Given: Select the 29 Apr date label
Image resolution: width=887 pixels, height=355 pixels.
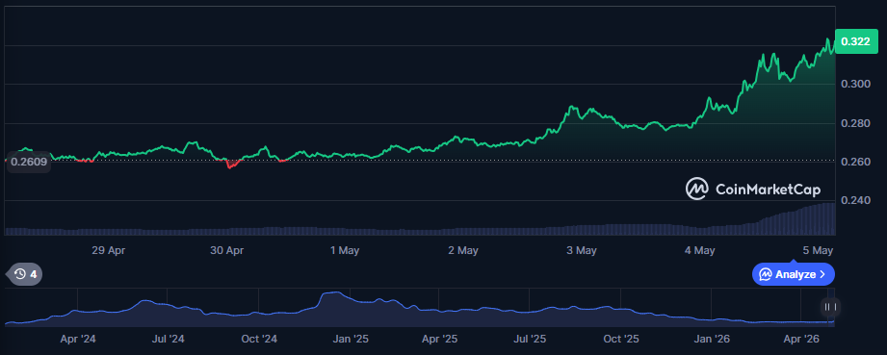Looking at the screenshot, I should tap(108, 250).
